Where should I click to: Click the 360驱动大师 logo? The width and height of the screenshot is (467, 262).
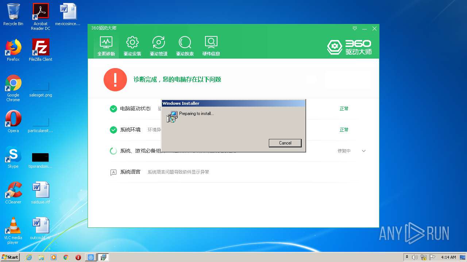[x=349, y=47]
